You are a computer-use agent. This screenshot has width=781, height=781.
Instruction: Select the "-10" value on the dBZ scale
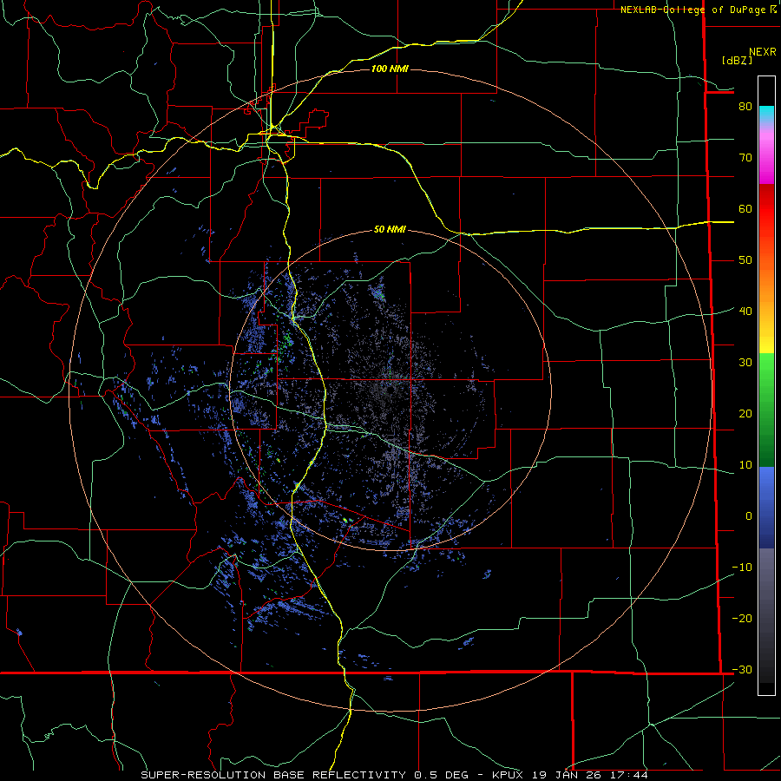click(x=742, y=568)
